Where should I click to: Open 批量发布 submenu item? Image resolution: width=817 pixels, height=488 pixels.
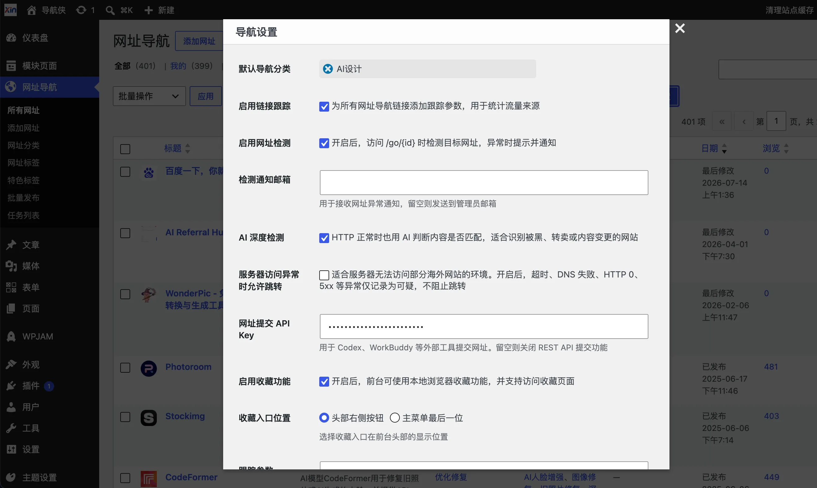click(x=23, y=197)
